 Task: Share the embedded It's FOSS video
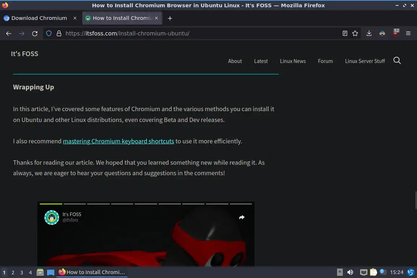click(x=242, y=217)
